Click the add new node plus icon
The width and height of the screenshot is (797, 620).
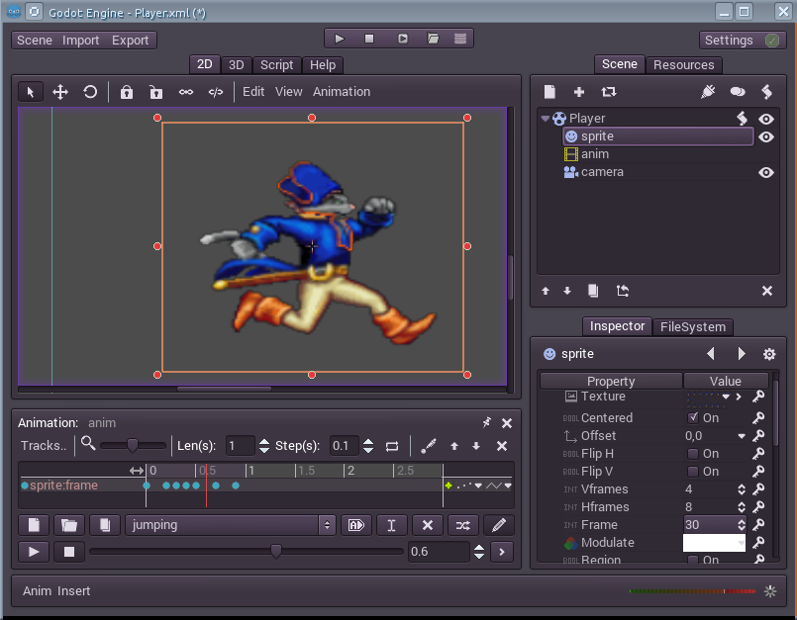coord(579,92)
